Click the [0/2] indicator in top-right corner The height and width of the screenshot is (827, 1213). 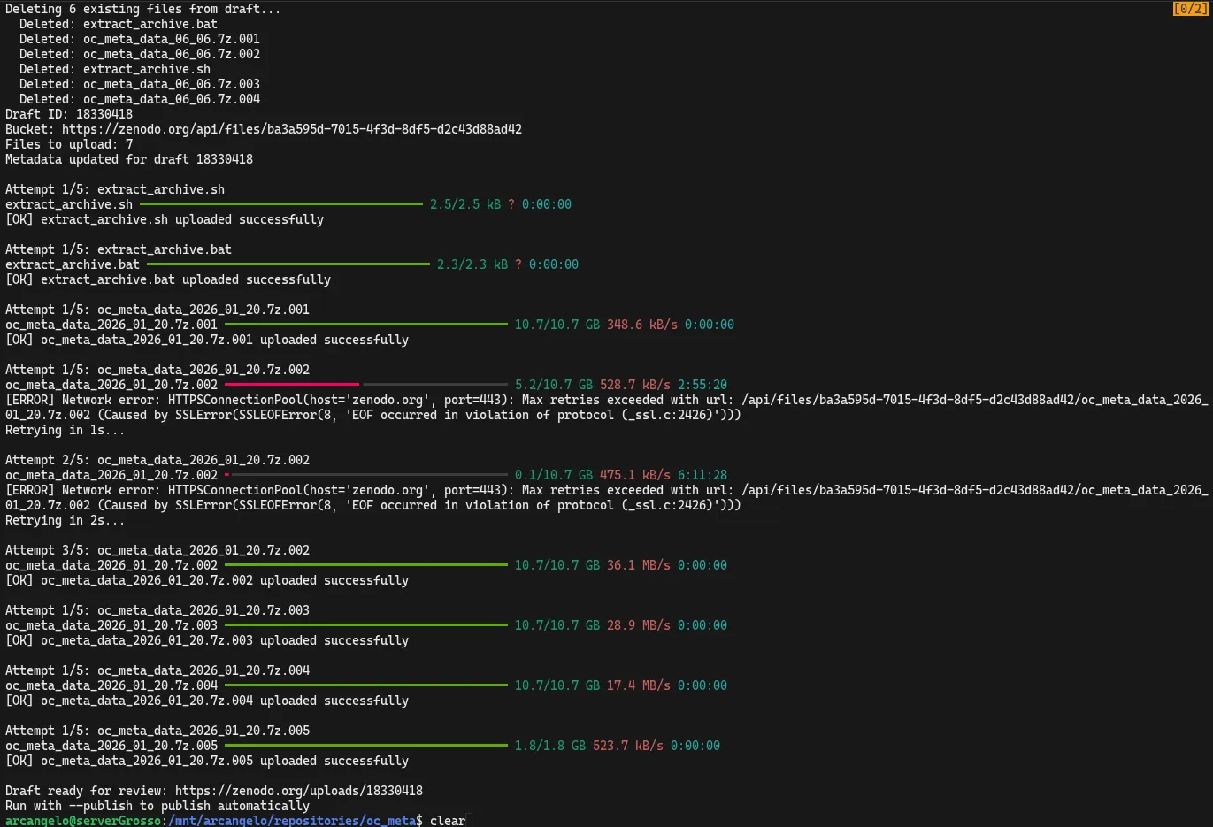click(x=1189, y=9)
